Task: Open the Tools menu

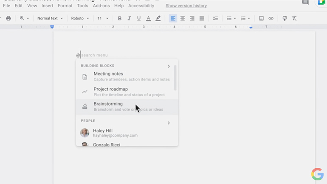Action: [x=82, y=6]
